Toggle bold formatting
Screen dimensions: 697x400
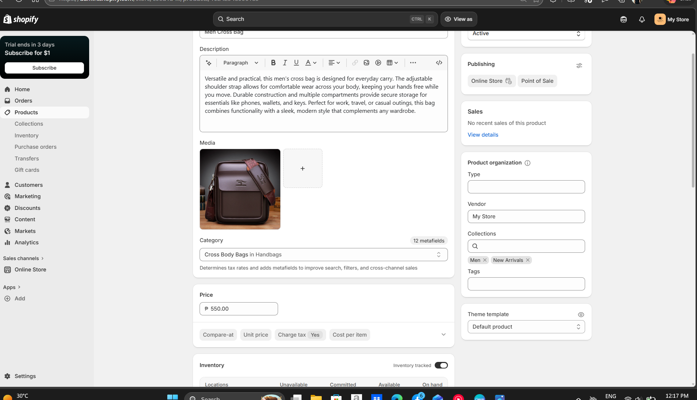pyautogui.click(x=273, y=63)
